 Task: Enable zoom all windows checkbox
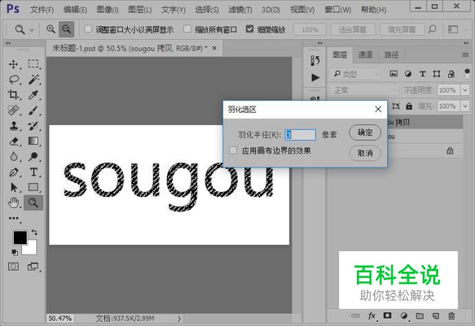click(x=187, y=29)
